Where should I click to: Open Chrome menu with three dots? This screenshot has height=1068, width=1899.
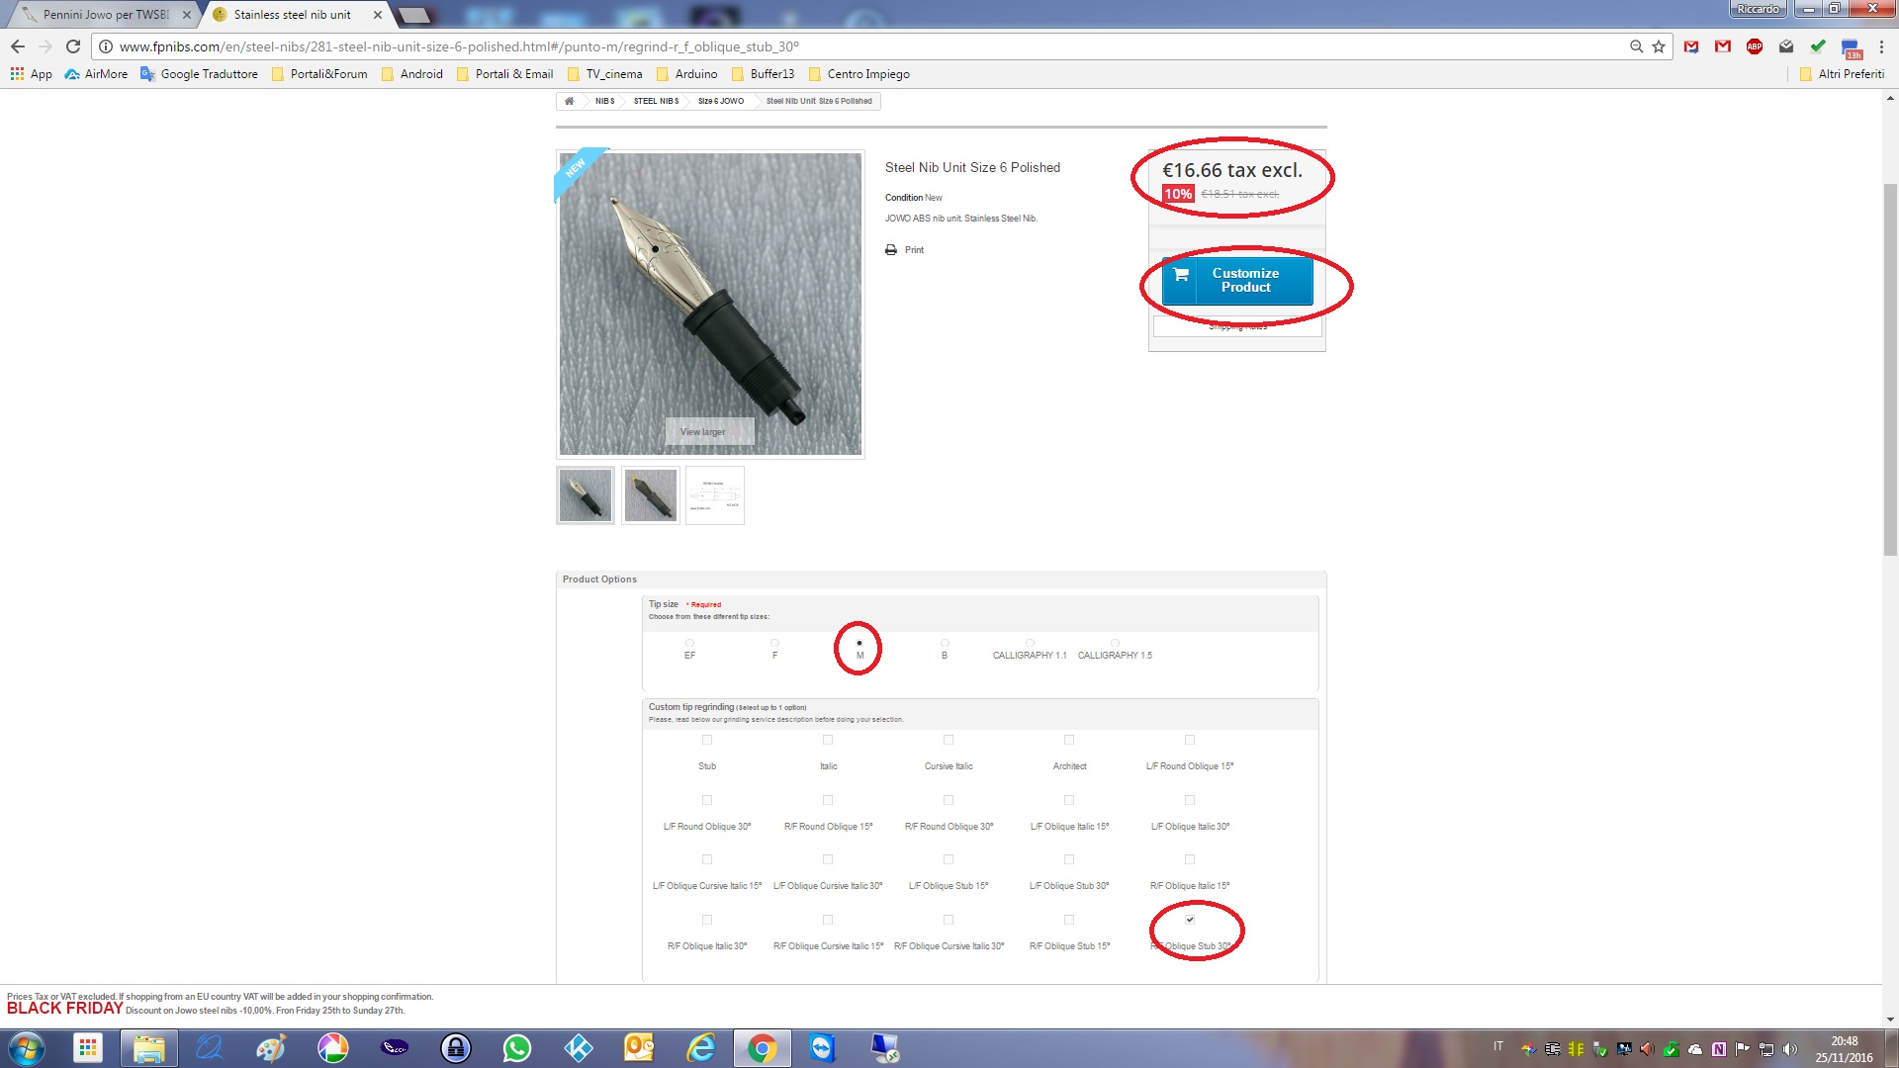tap(1881, 46)
